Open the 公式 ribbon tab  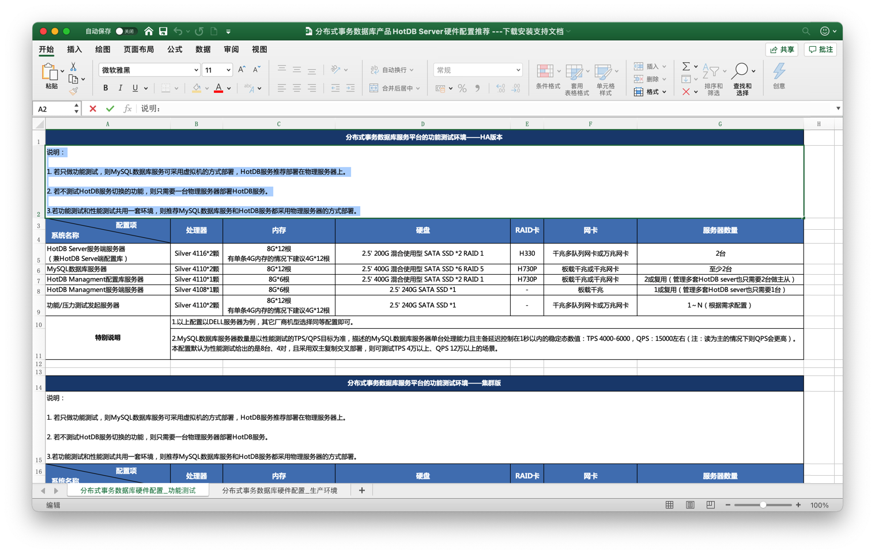175,50
